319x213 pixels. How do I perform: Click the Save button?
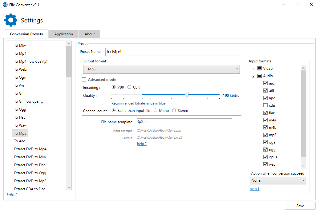300,206
